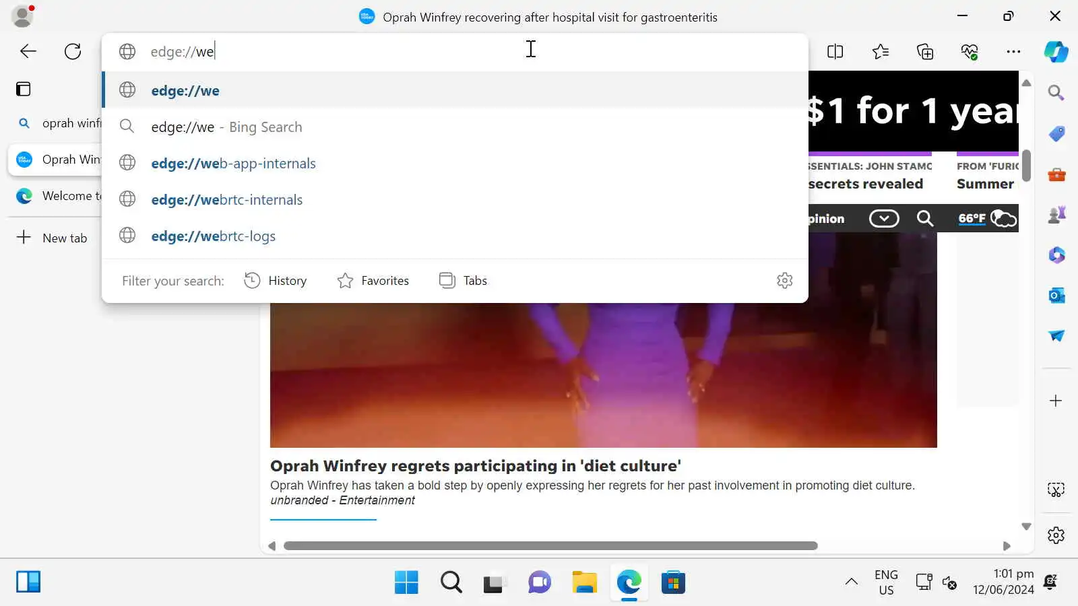Open the clock and date flyout
Screen dimensions: 1078x606
point(1003,582)
